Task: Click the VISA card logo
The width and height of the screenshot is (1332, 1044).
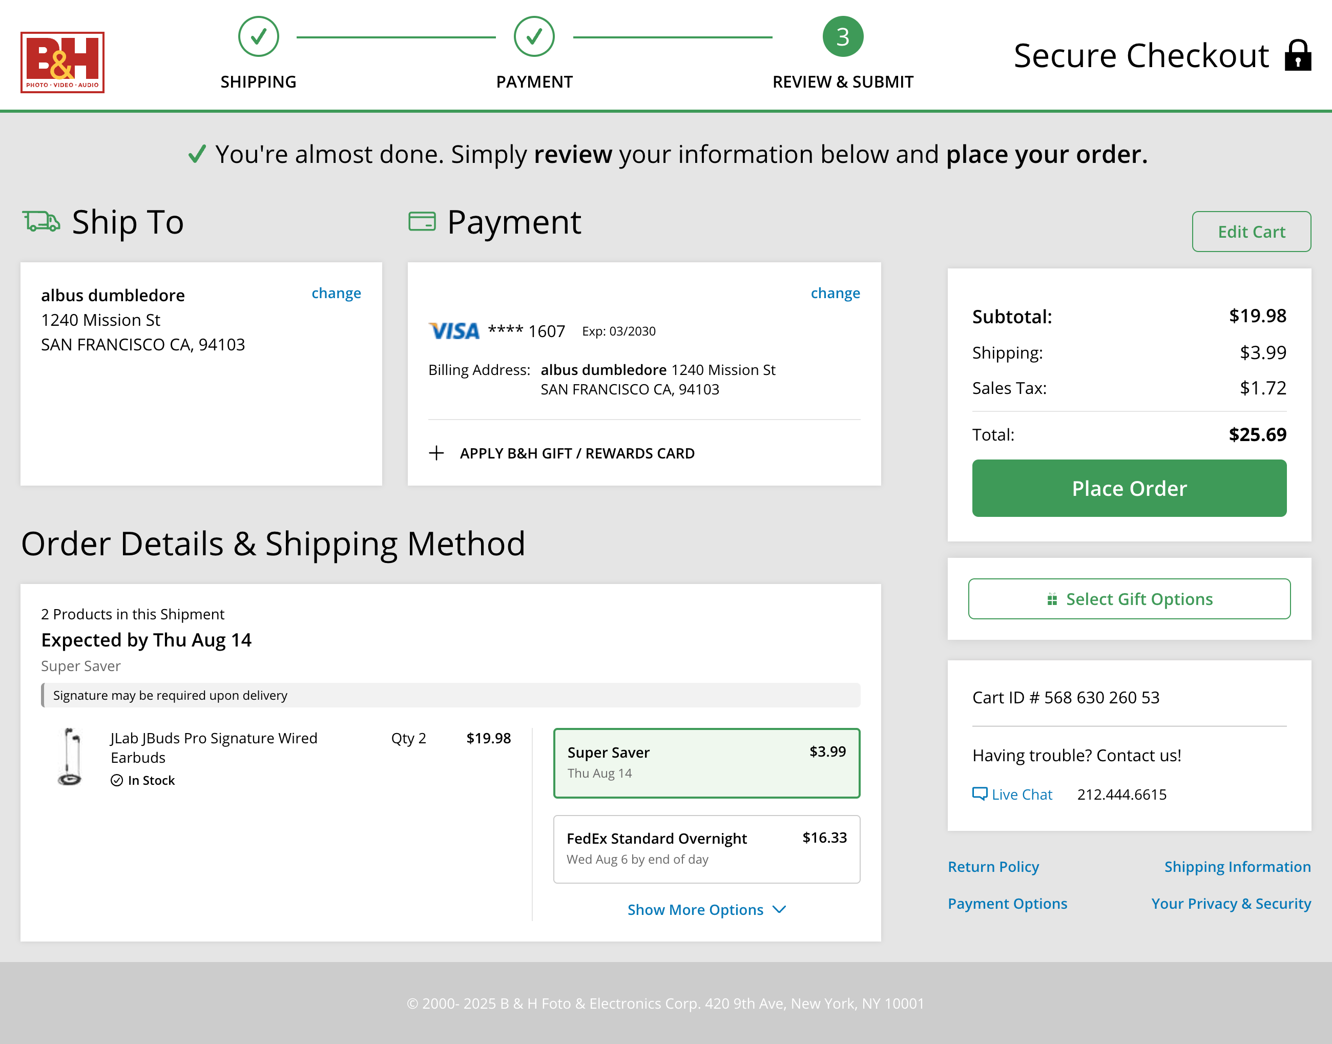Action: pyautogui.click(x=453, y=331)
